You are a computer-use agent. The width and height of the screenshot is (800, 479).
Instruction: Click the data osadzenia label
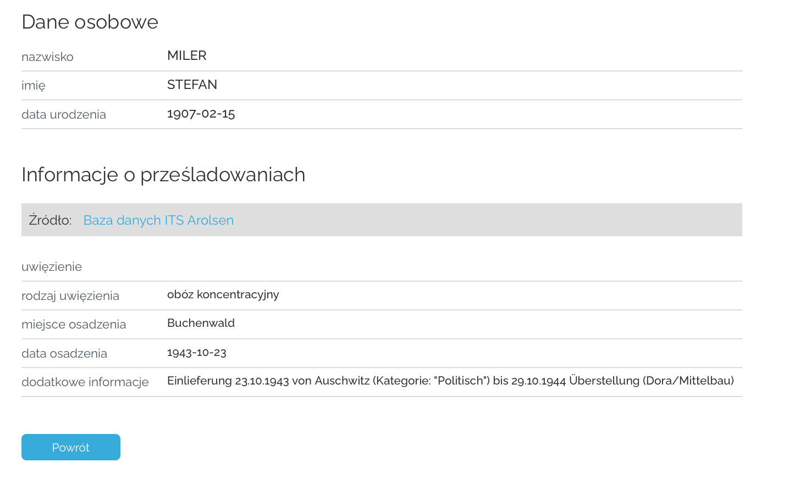pyautogui.click(x=64, y=353)
